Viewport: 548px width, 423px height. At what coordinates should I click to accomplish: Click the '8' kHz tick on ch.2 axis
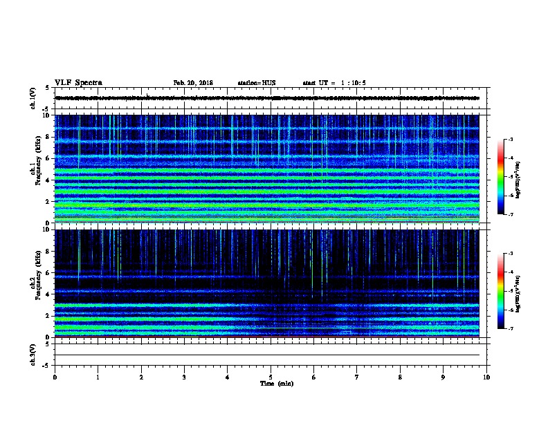click(x=48, y=252)
